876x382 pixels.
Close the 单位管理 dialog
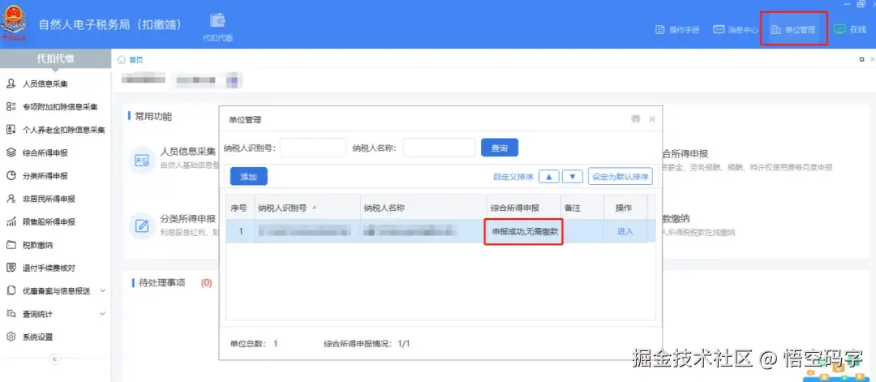[x=651, y=119]
